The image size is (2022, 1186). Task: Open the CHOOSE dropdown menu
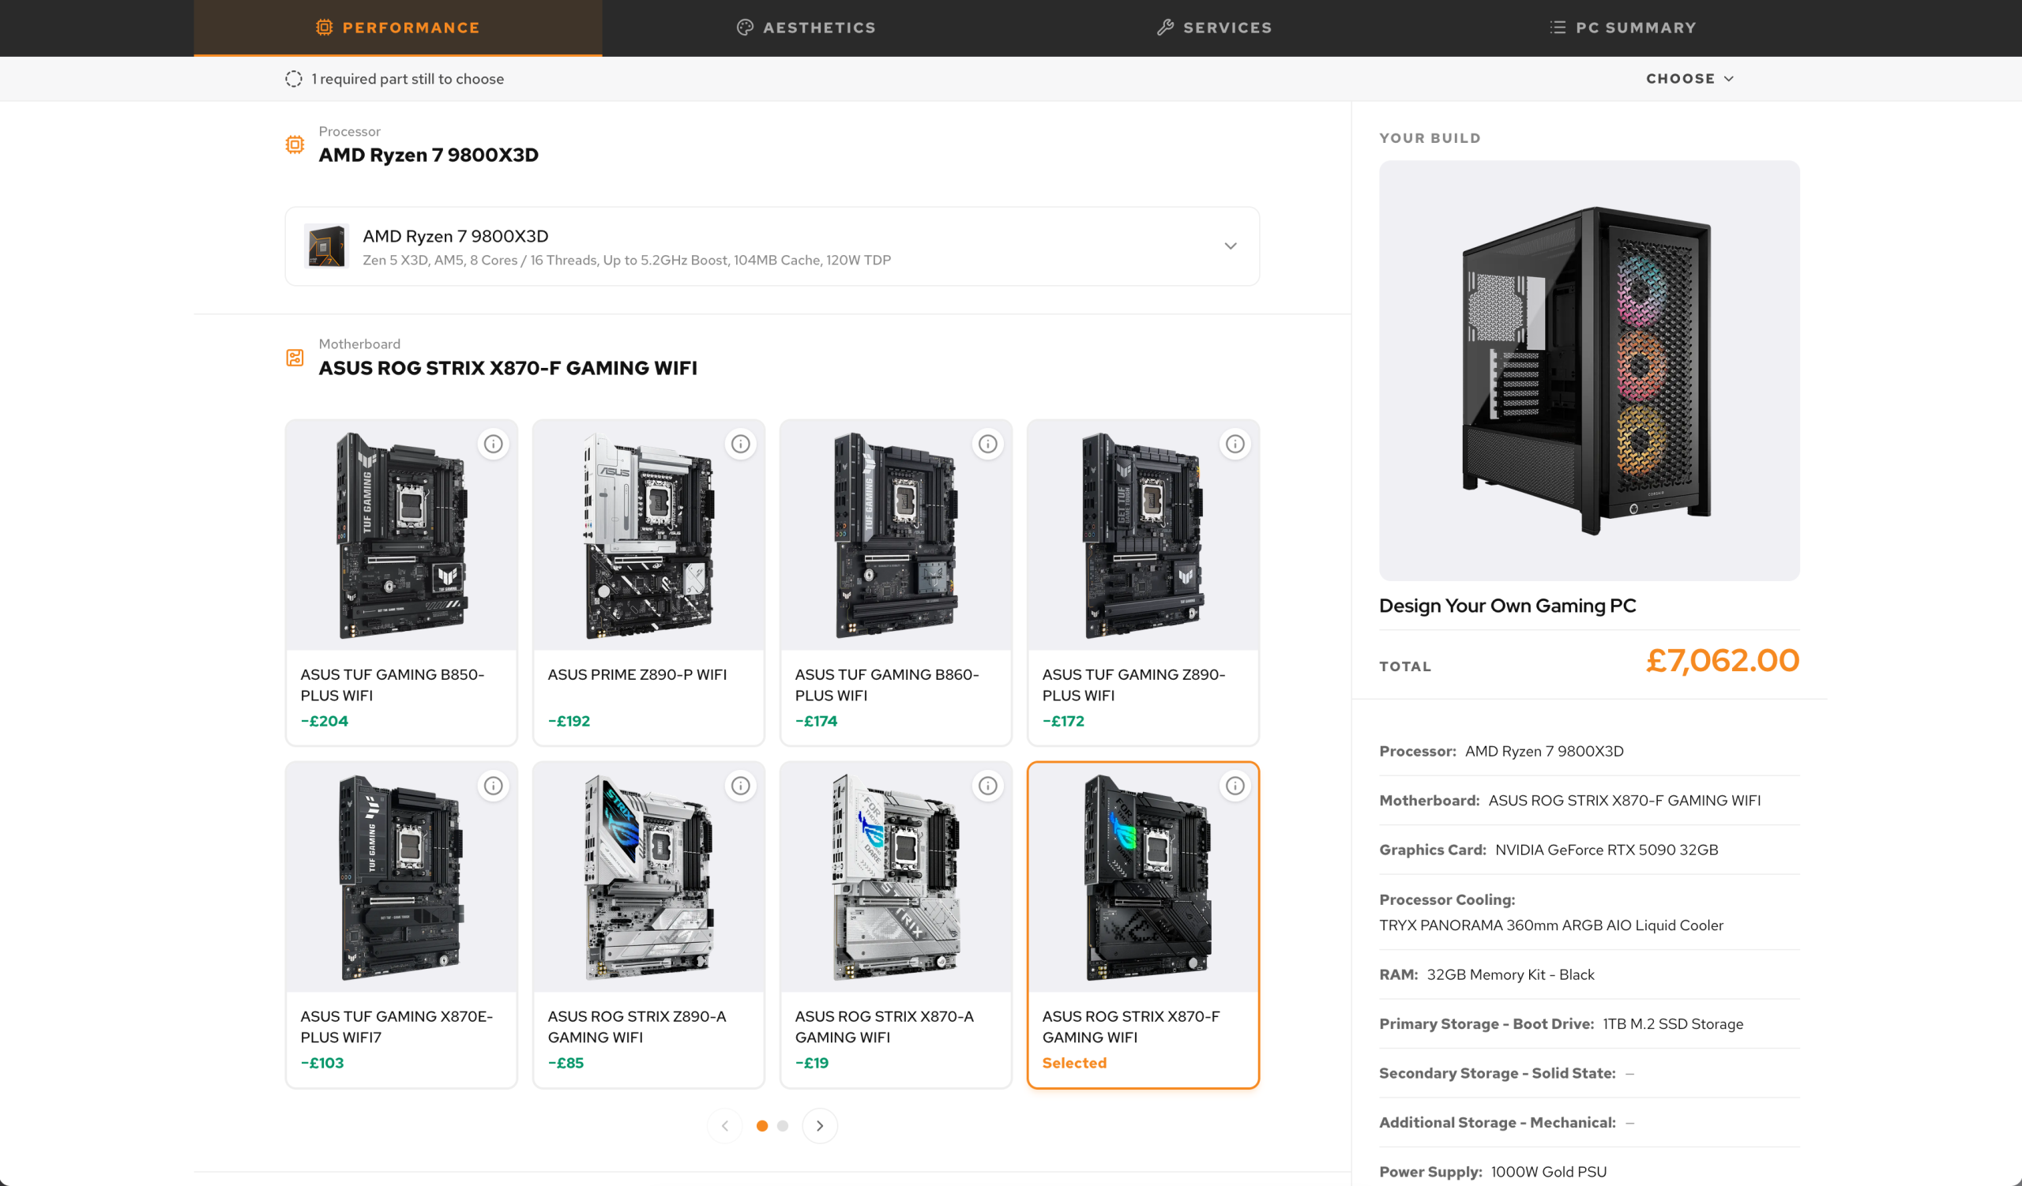coord(1689,79)
